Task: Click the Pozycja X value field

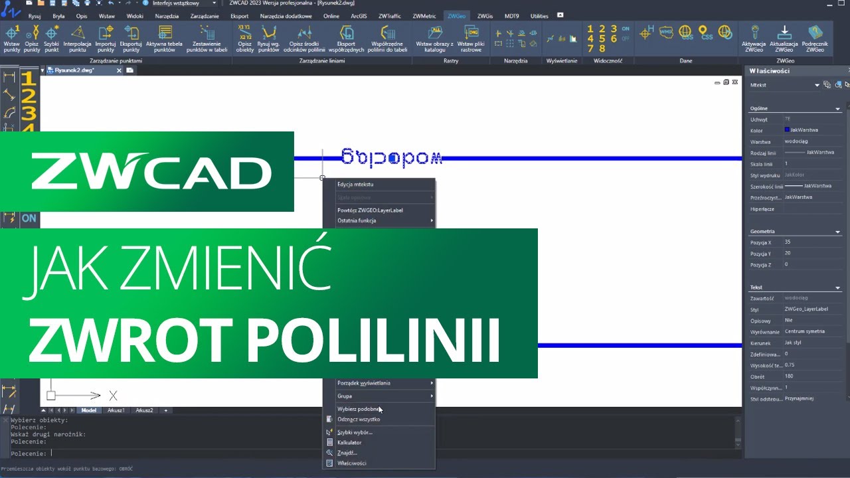Action: [812, 242]
